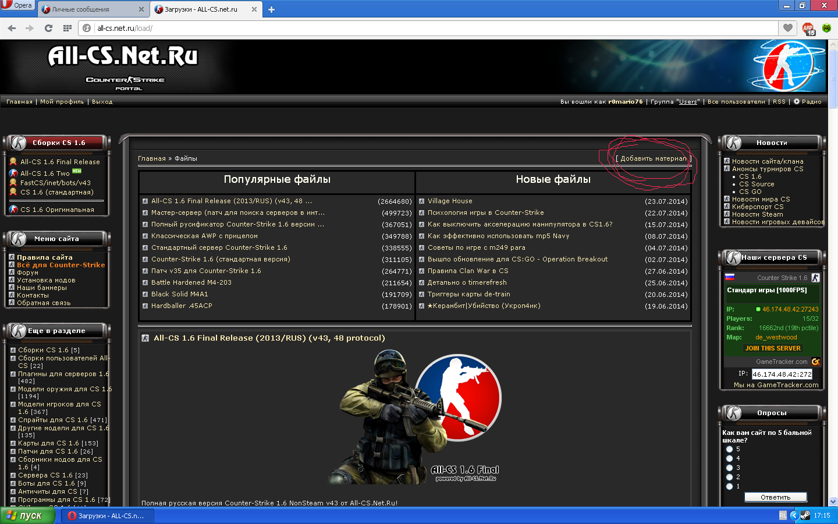
Task: Select poll rating 4 radio button
Action: click(x=729, y=459)
